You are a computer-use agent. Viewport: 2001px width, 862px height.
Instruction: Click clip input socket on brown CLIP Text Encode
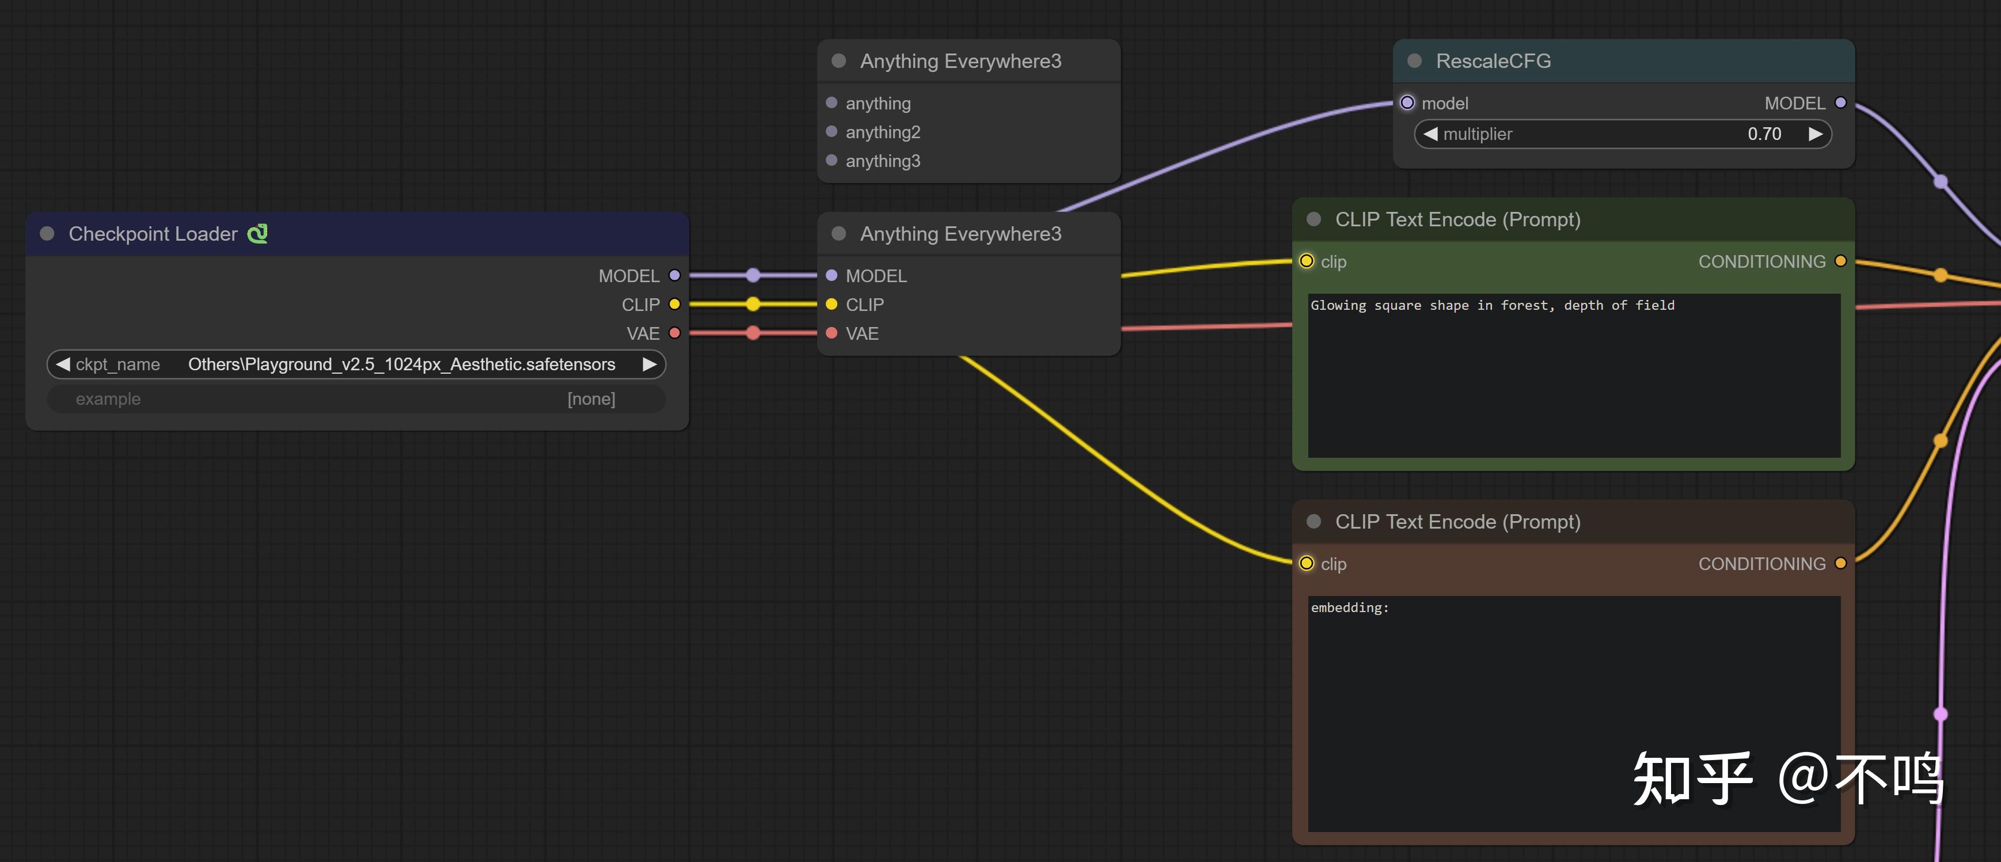[x=1307, y=563]
